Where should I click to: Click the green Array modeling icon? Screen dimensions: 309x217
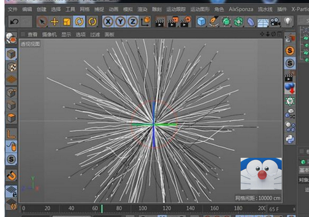[238, 21]
